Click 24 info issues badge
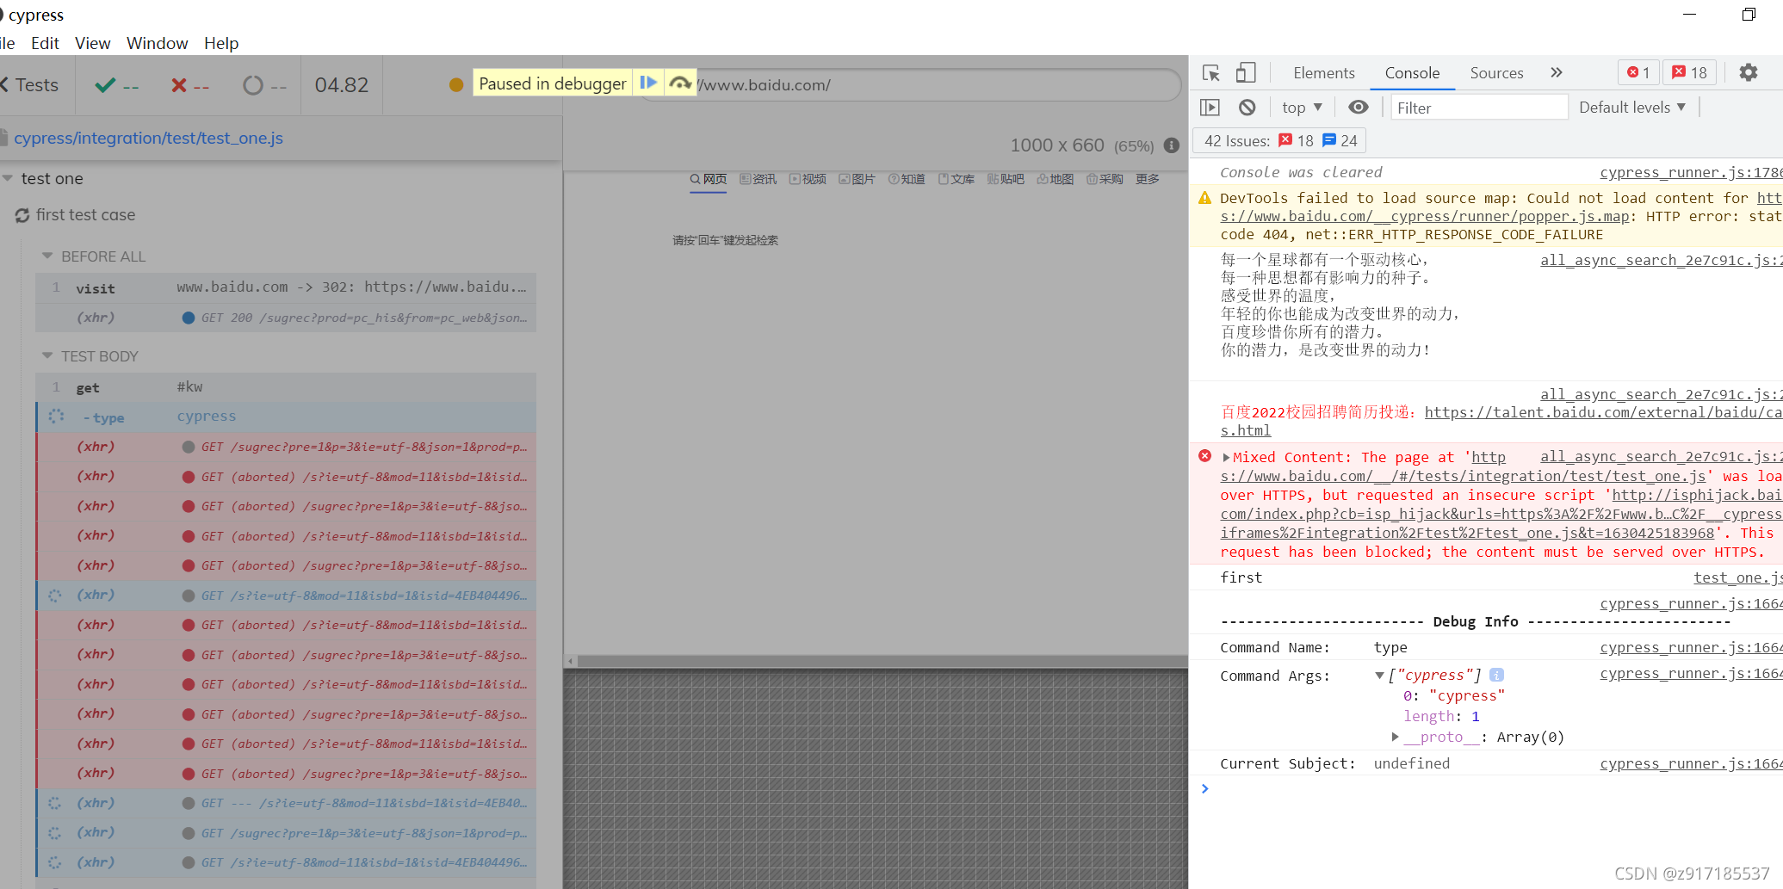Screen dimensions: 1783x889 pyautogui.click(x=1340, y=141)
